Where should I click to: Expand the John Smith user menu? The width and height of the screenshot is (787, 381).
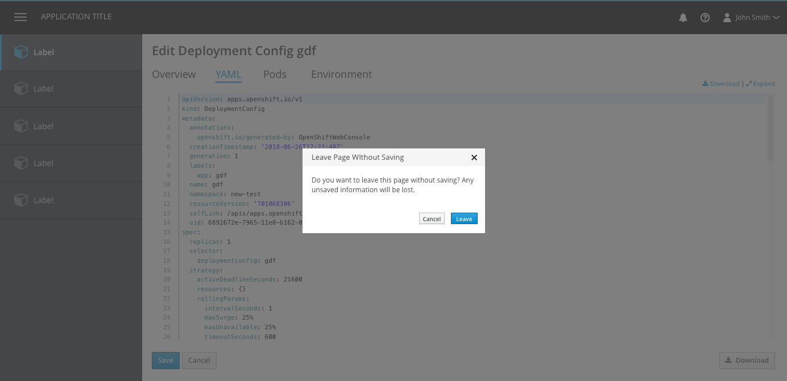(751, 18)
